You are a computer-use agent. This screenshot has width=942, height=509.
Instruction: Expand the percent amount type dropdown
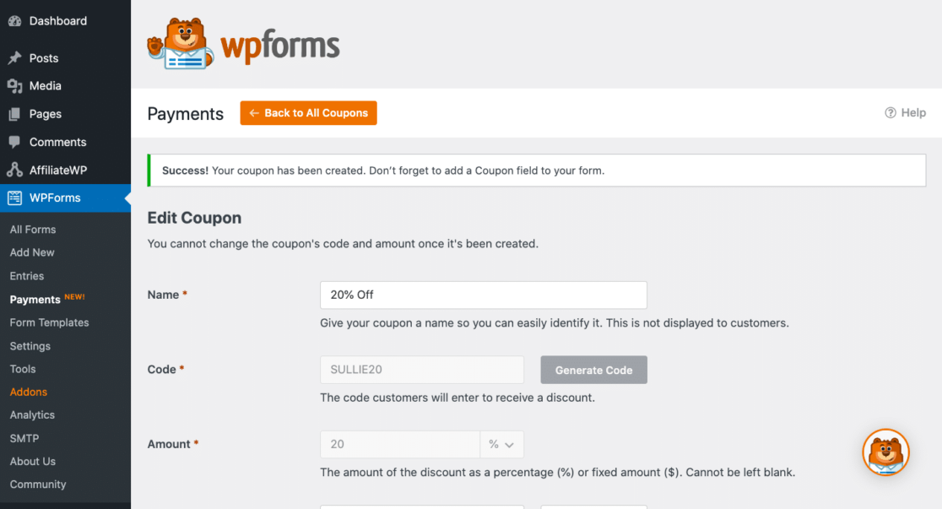[x=502, y=444]
